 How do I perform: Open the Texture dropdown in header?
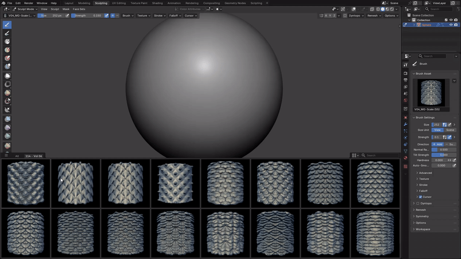click(144, 15)
